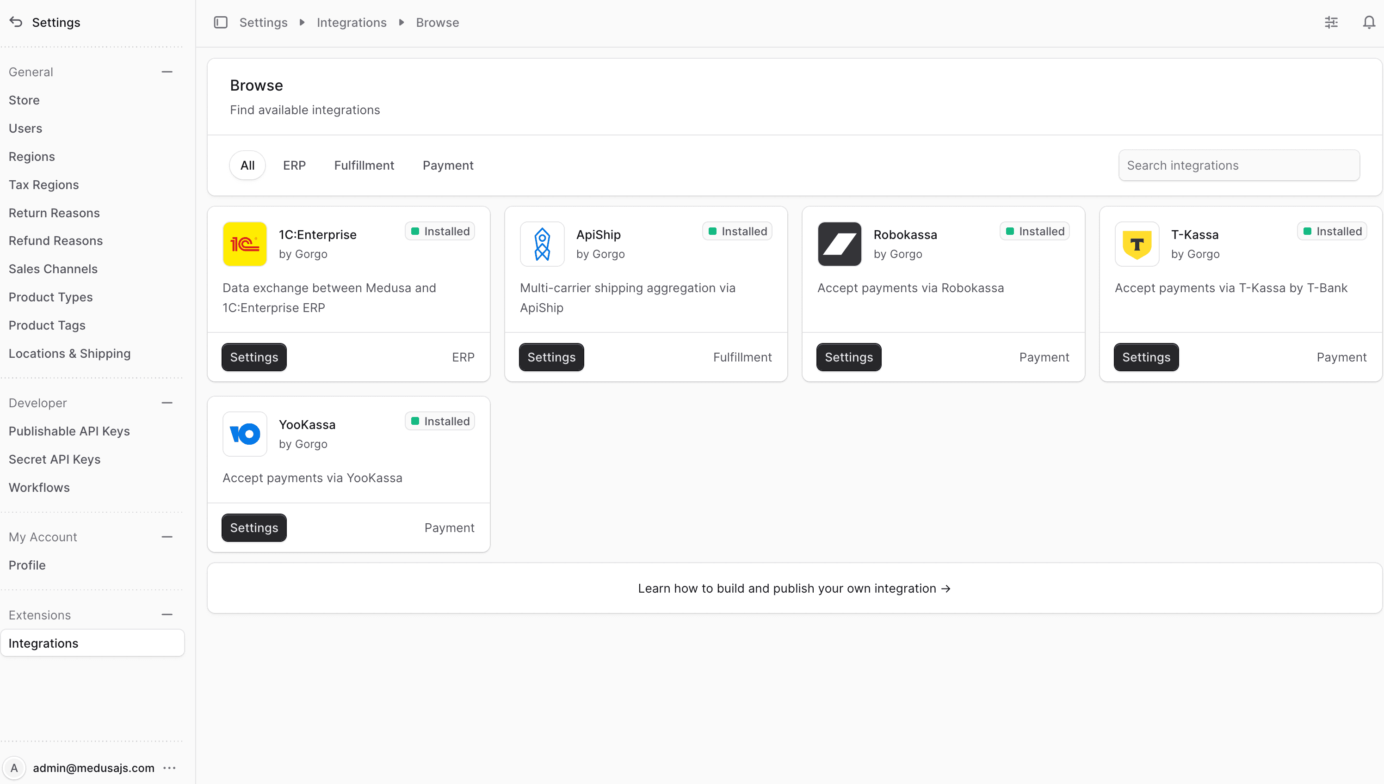
Task: Click the Robokassa card title
Action: 905,235
